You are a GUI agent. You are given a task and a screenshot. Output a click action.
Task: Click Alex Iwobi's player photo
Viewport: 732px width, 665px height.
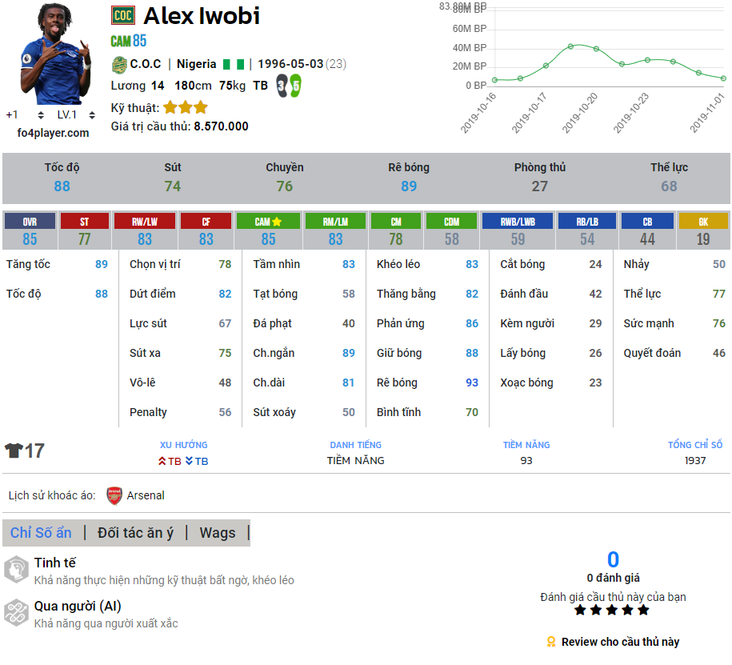tap(54, 54)
